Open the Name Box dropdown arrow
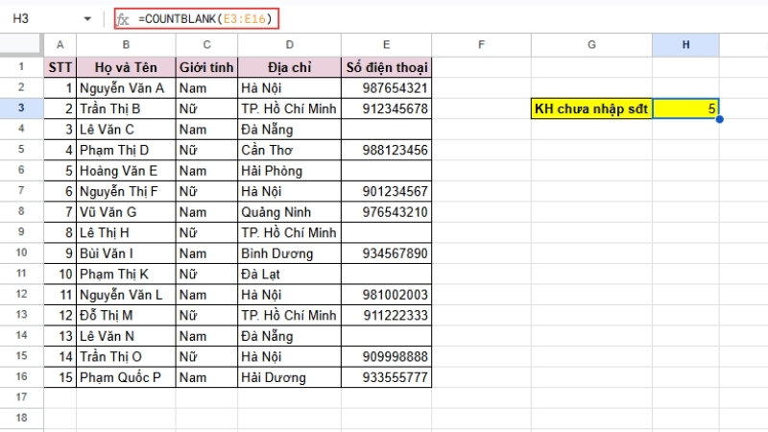Image resolution: width=768 pixels, height=432 pixels. tap(87, 19)
